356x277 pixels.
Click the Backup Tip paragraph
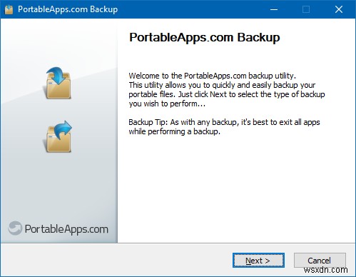(224, 127)
